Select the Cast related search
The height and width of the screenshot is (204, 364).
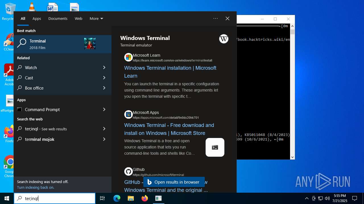pyautogui.click(x=63, y=78)
